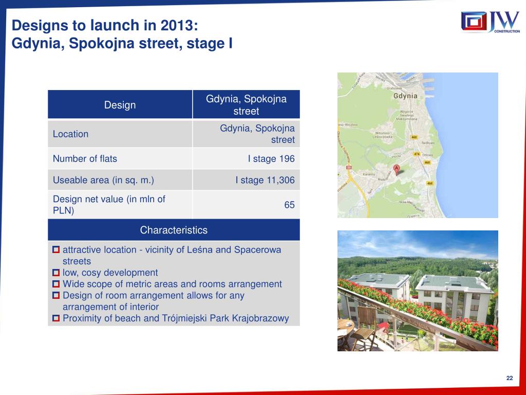Click 'Wide scope of metric areas' text

[x=173, y=284]
